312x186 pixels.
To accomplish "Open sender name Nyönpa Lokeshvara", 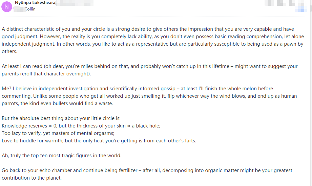I will coord(35,3).
